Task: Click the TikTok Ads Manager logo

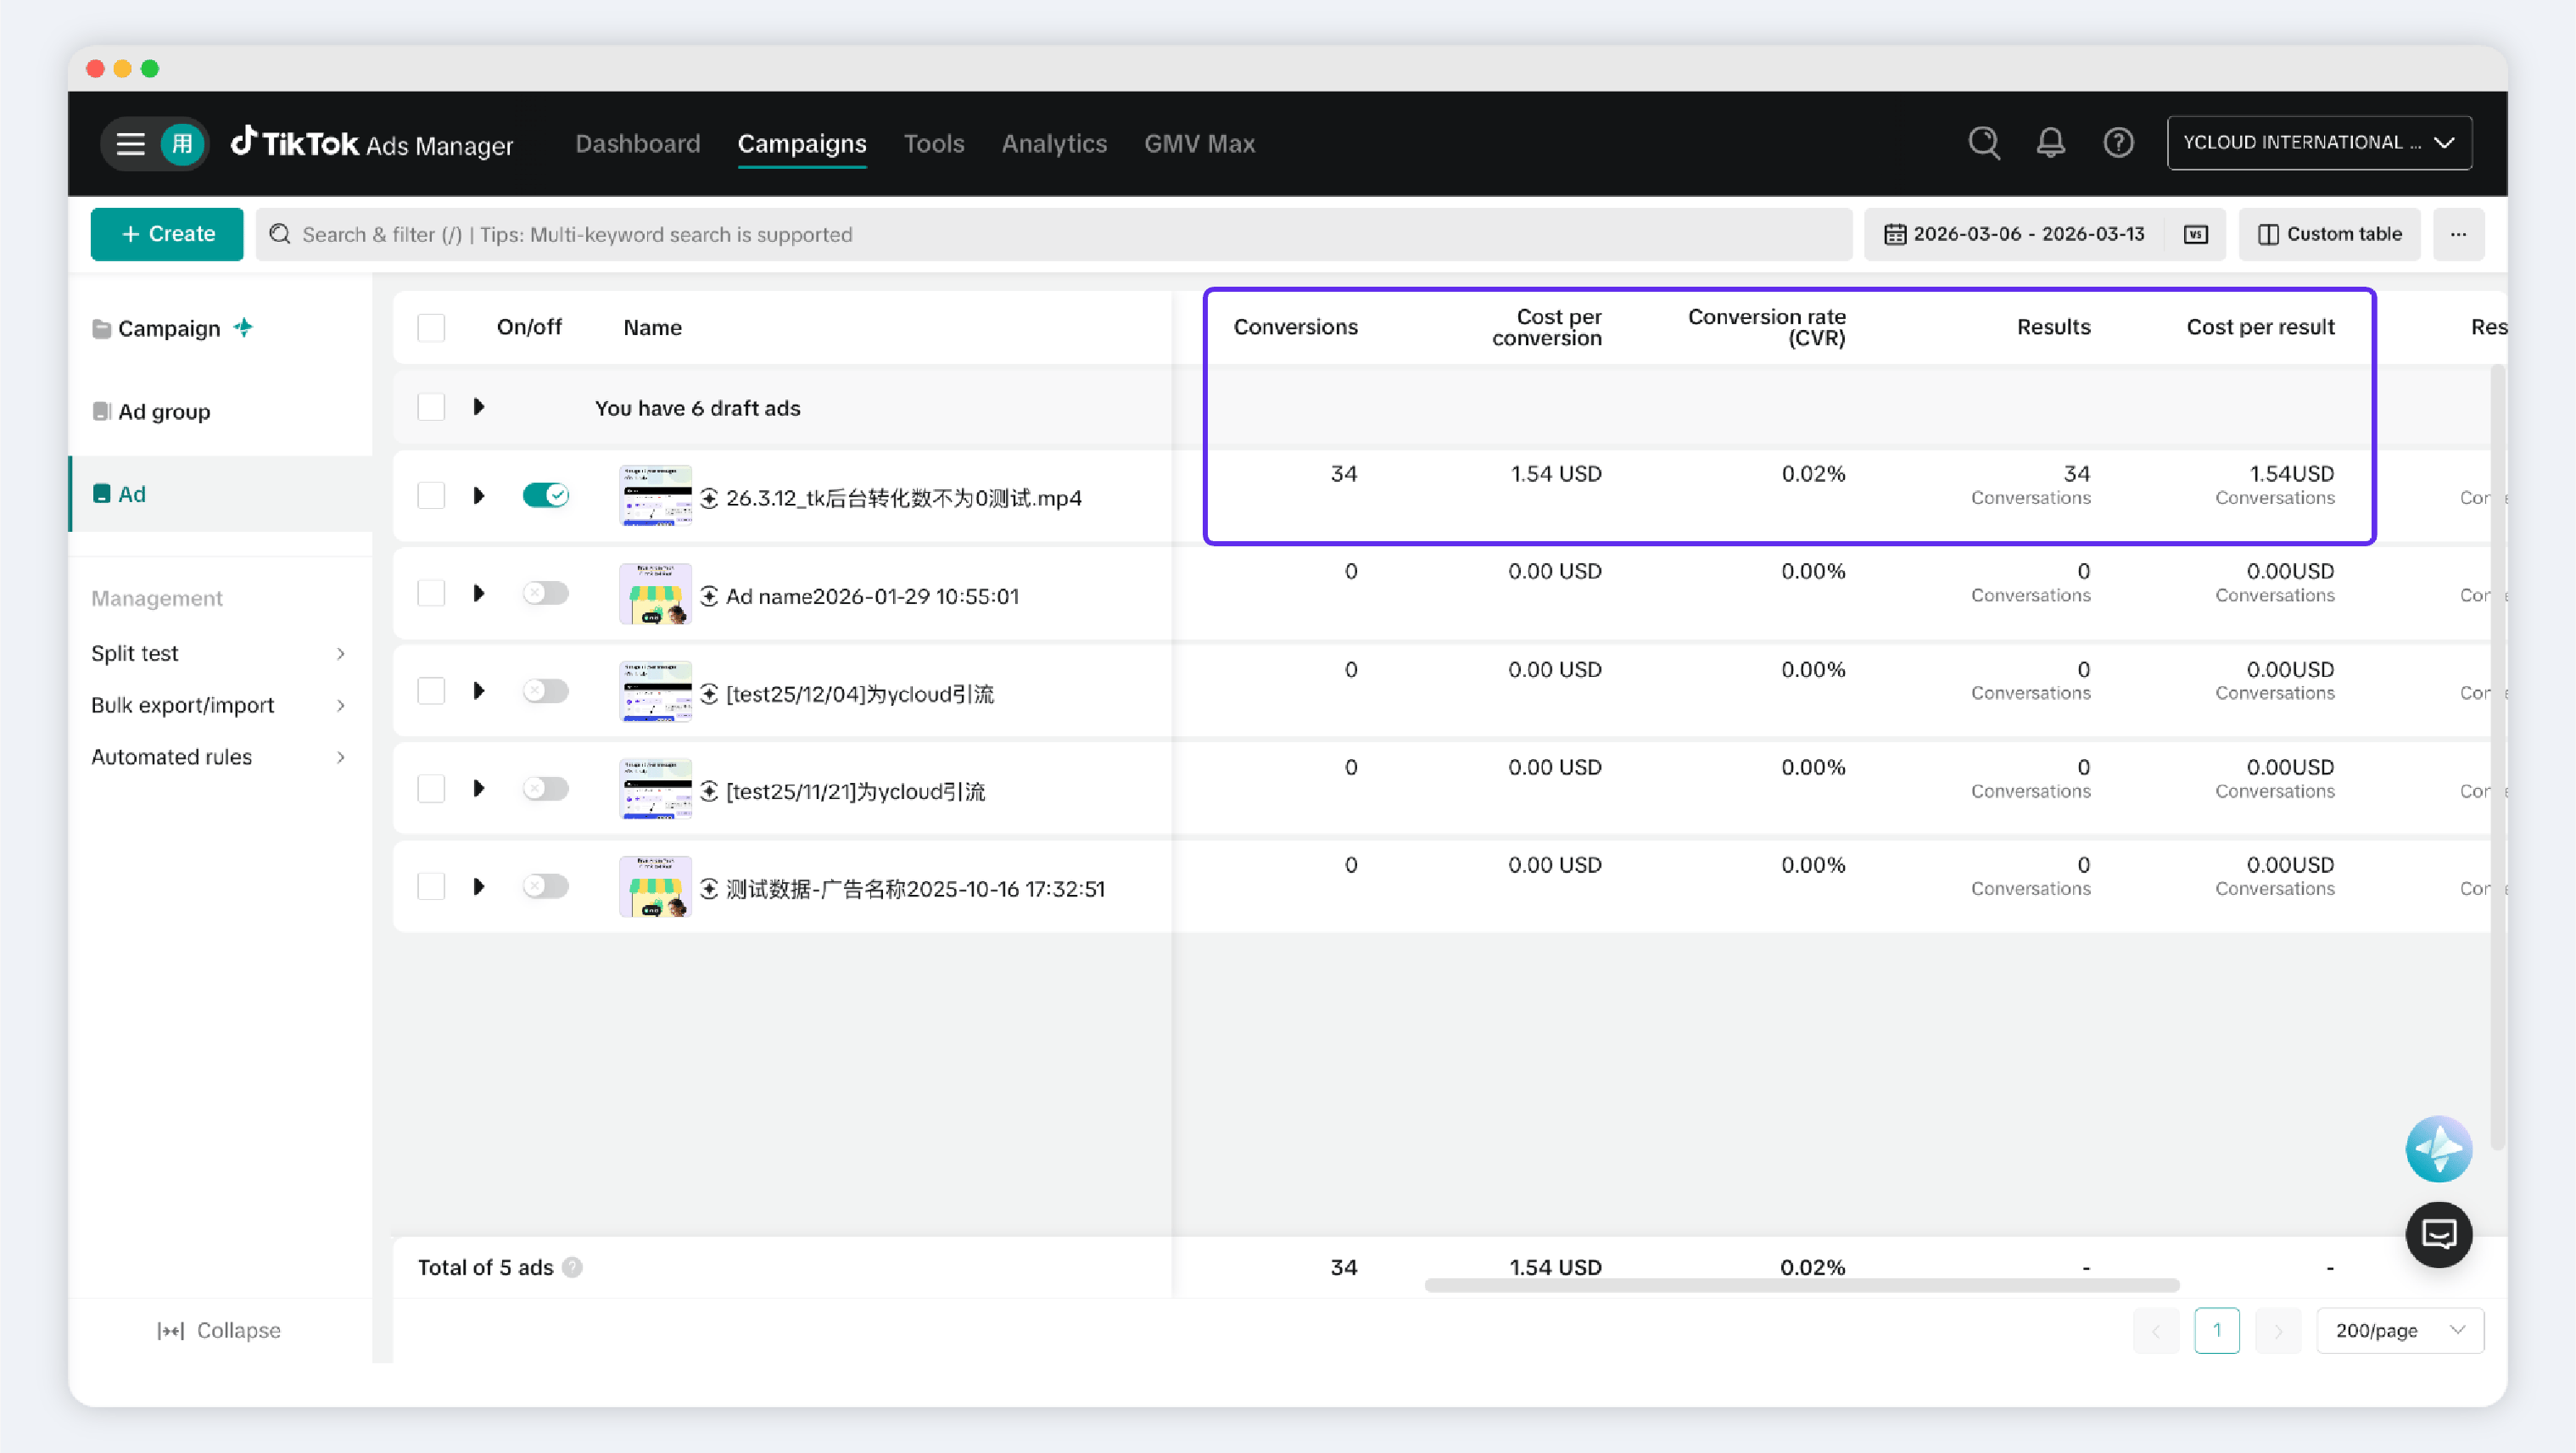Action: [372, 144]
